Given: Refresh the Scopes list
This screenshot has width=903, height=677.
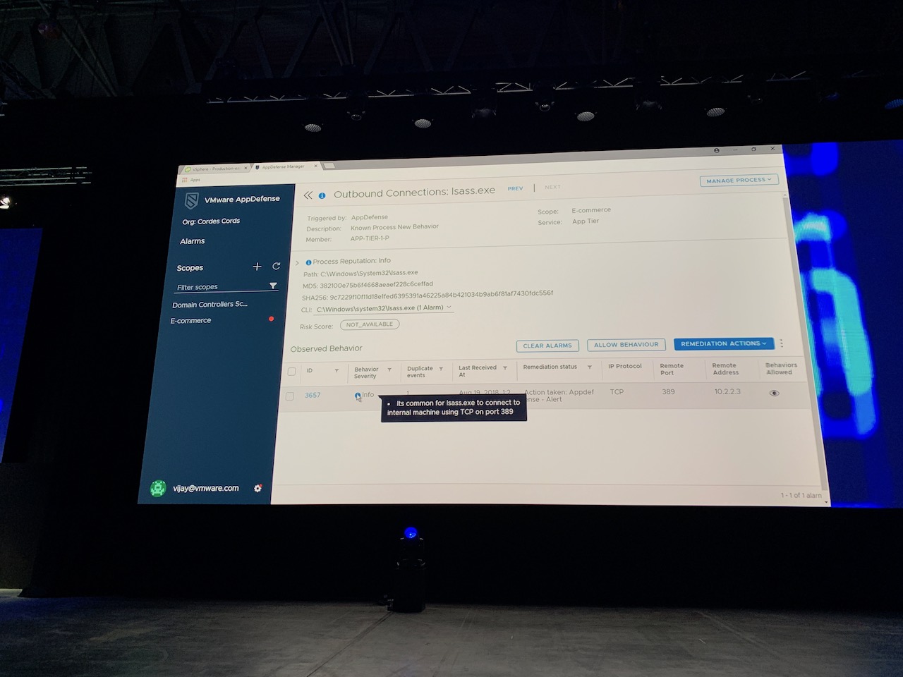Looking at the screenshot, I should (277, 266).
